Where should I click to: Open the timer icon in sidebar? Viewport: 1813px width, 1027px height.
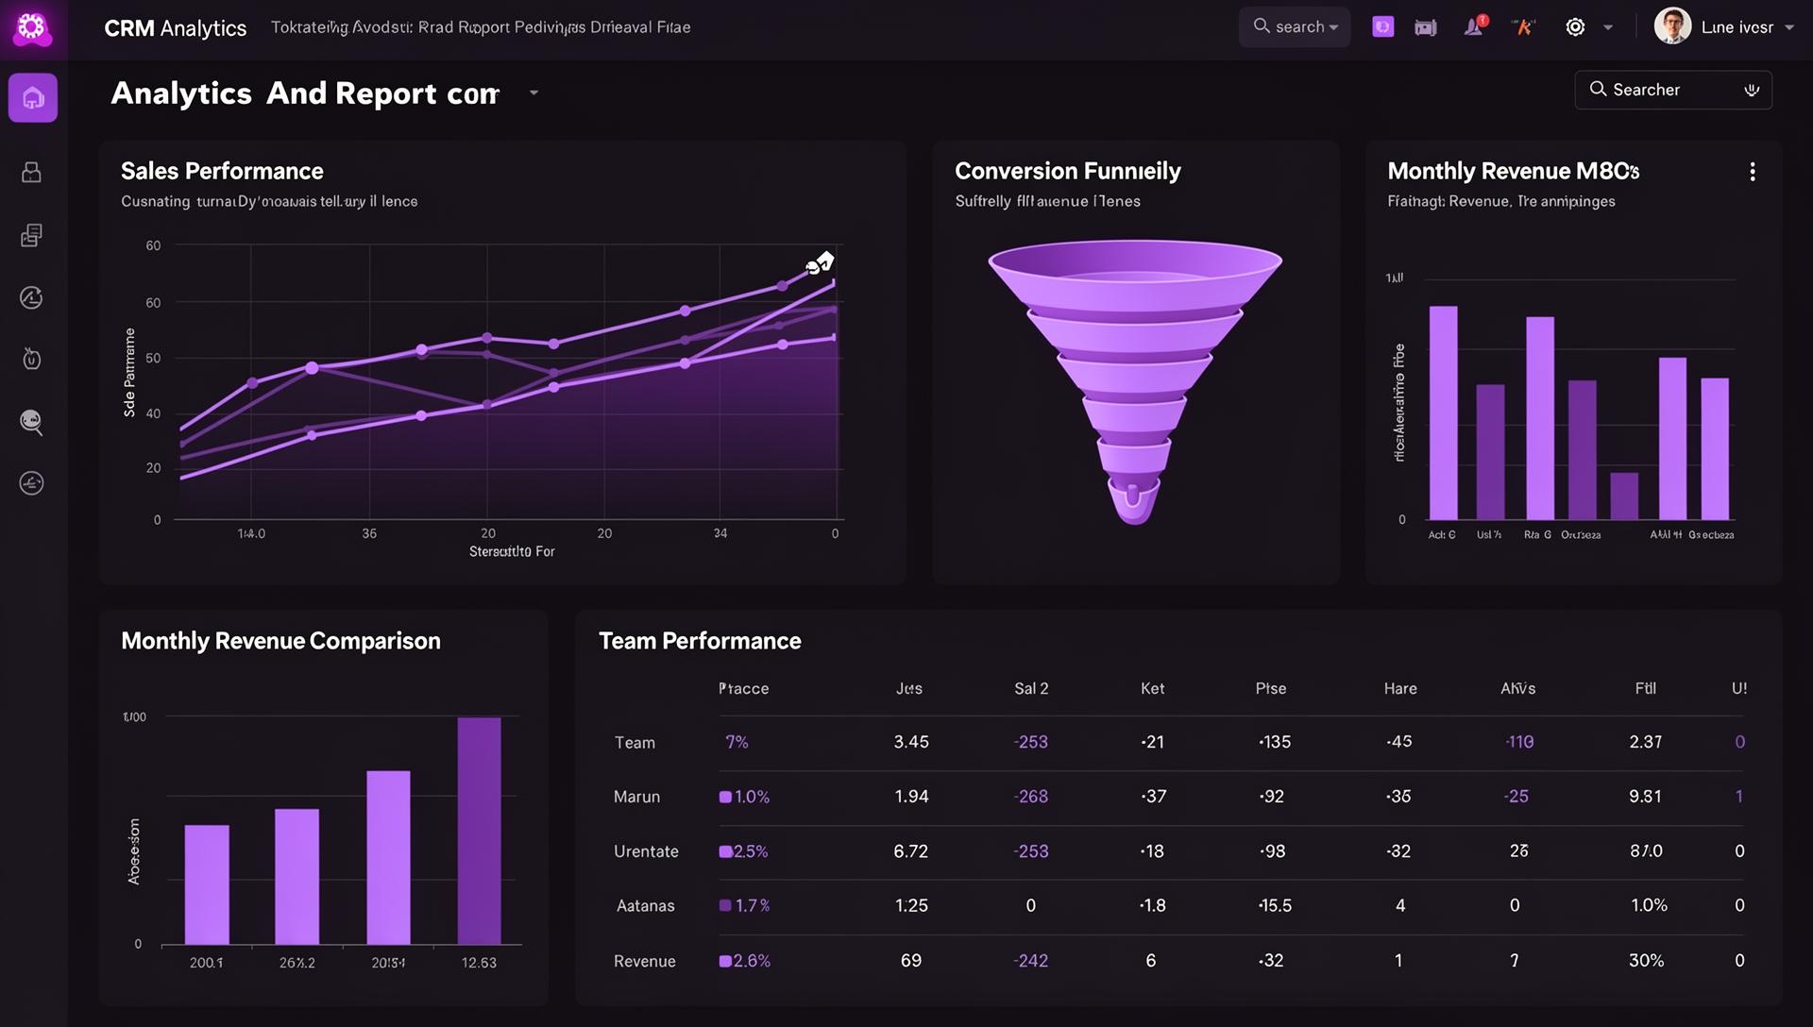click(x=32, y=359)
